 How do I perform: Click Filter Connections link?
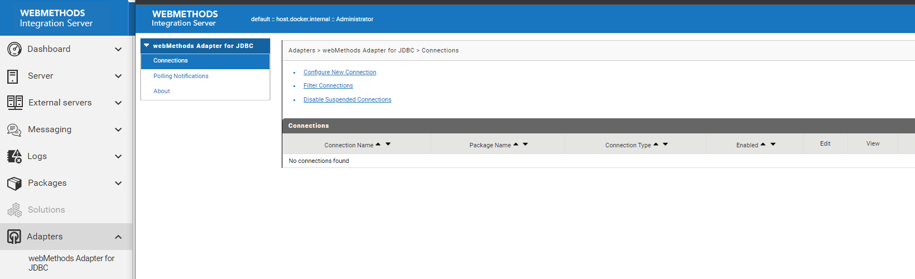pos(328,85)
